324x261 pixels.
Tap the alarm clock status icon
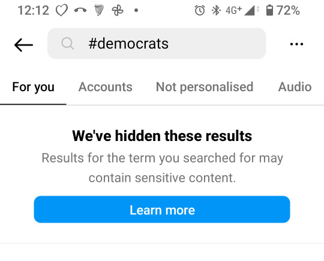(200, 10)
